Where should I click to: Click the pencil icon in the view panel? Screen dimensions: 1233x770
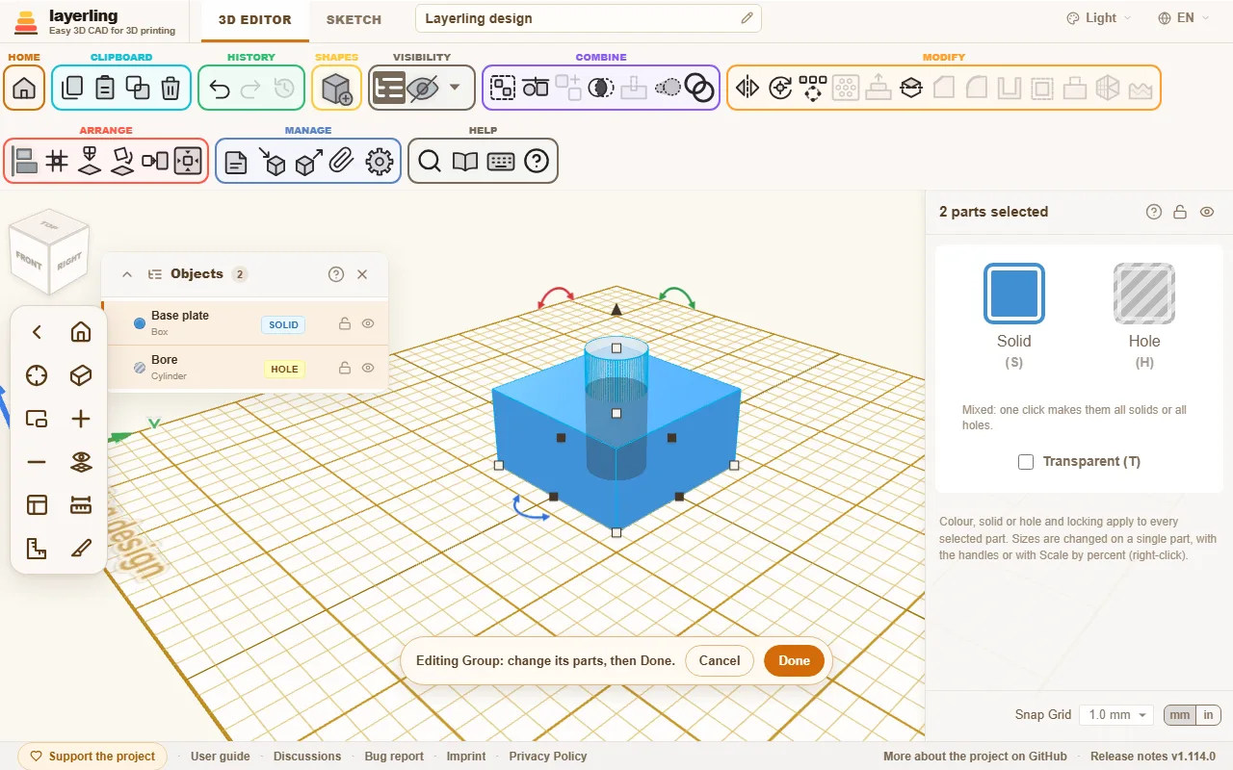click(81, 549)
